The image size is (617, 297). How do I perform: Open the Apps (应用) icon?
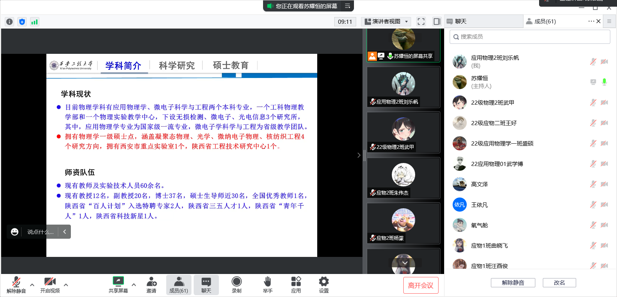point(296,285)
